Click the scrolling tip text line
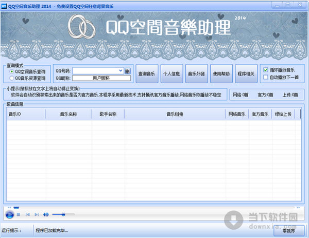 tap(116, 95)
